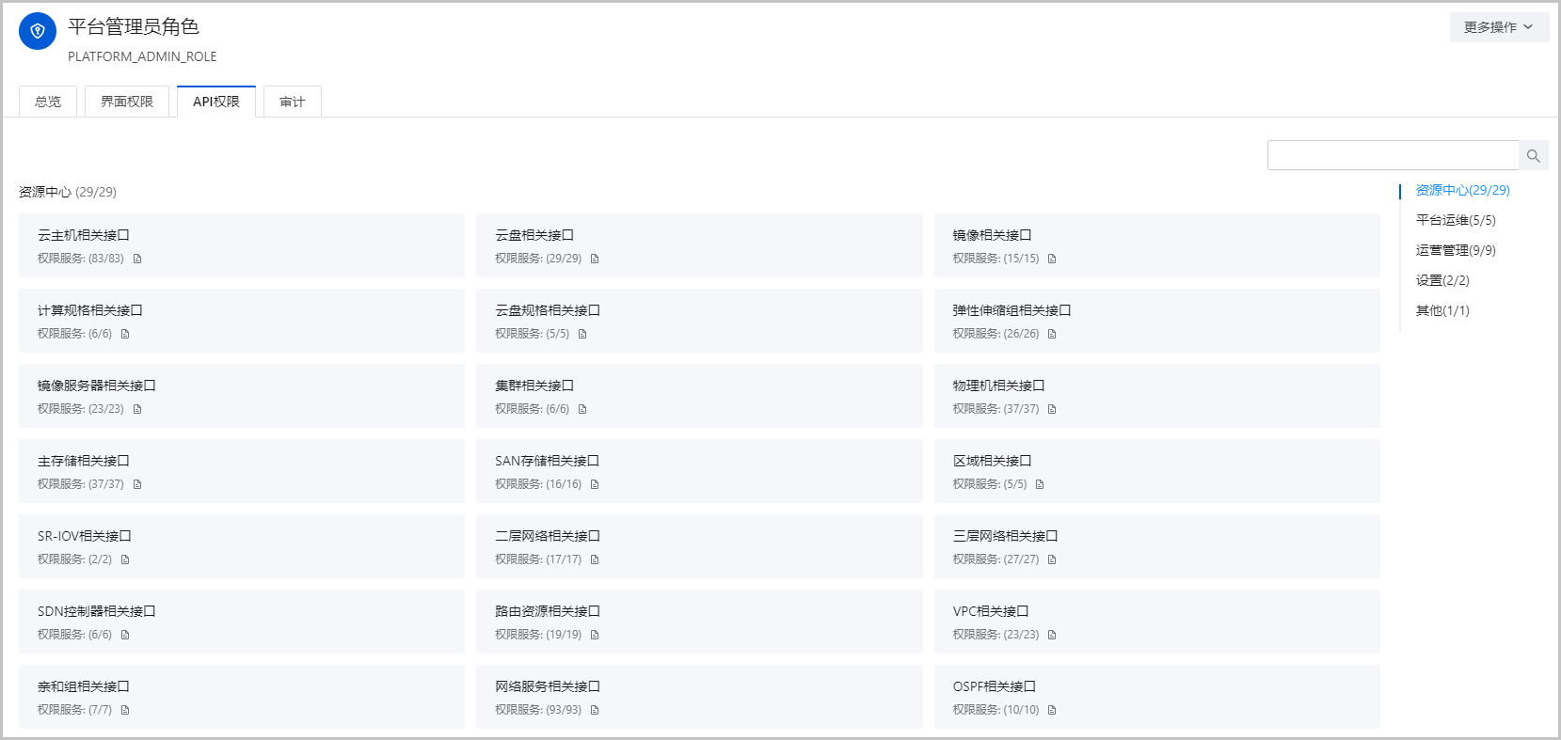Image resolution: width=1561 pixels, height=740 pixels.
Task: Switch to the 总览 tab
Action: 48,102
